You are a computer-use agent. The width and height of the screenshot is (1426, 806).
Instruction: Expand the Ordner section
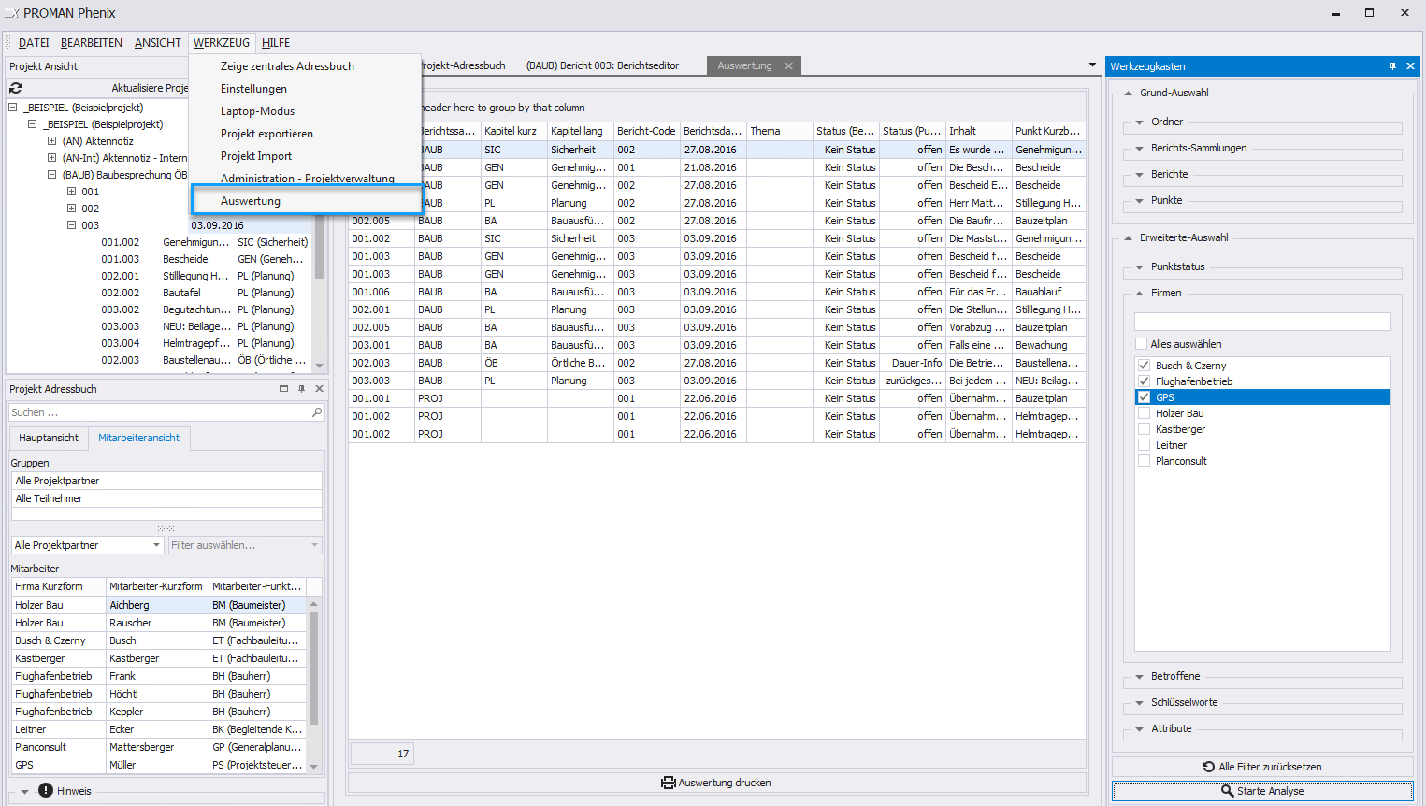coord(1139,122)
